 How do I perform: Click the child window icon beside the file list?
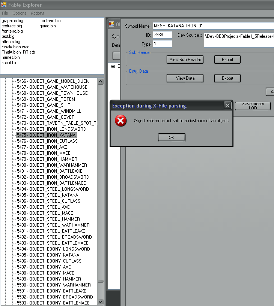click(x=111, y=24)
